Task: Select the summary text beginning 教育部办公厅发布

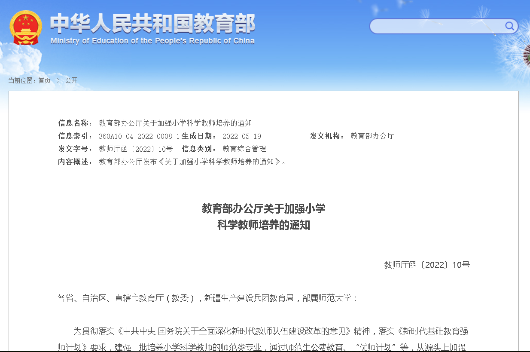Action: click(192, 162)
